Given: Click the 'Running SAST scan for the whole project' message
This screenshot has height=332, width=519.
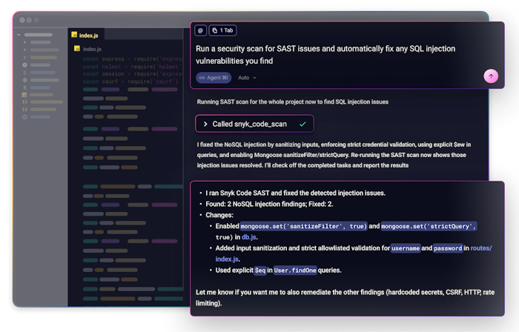Looking at the screenshot, I should click(x=293, y=102).
